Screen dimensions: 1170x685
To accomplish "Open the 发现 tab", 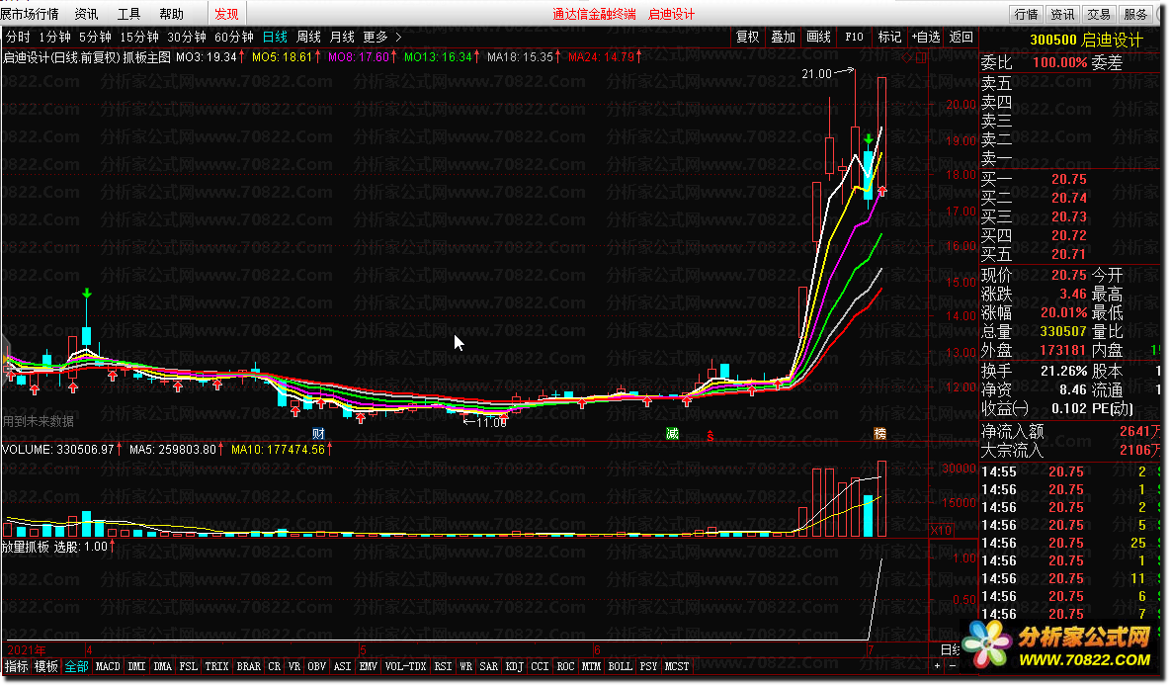I will [226, 14].
